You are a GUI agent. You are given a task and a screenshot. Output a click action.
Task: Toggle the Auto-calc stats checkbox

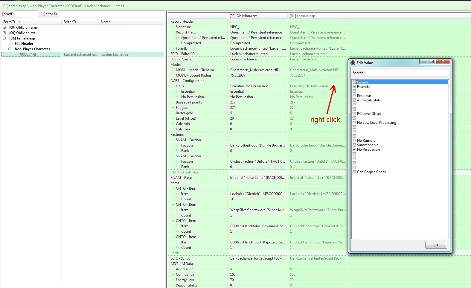coord(354,100)
